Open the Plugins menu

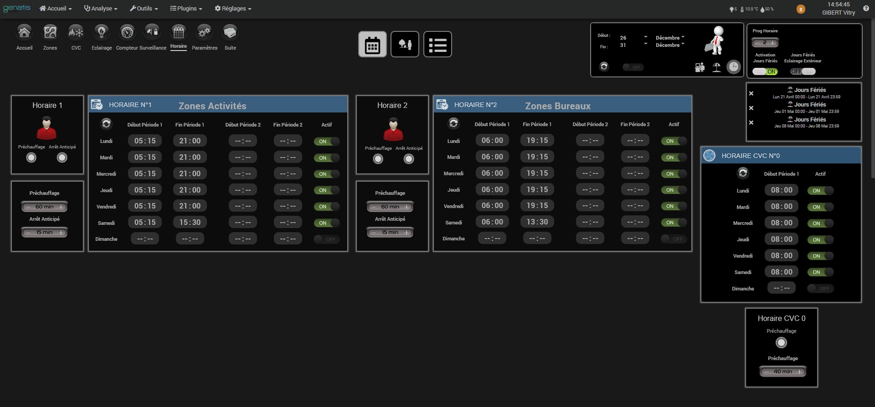coord(186,9)
